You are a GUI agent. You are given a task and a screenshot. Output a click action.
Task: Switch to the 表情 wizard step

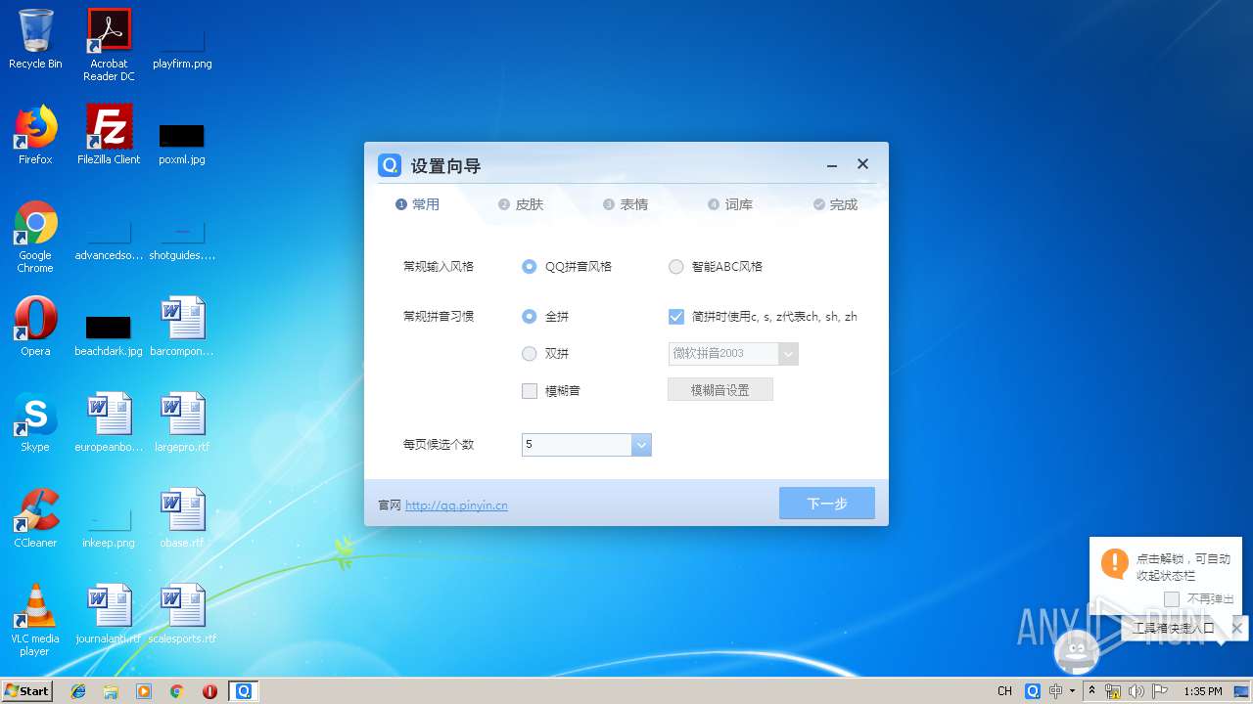626,204
